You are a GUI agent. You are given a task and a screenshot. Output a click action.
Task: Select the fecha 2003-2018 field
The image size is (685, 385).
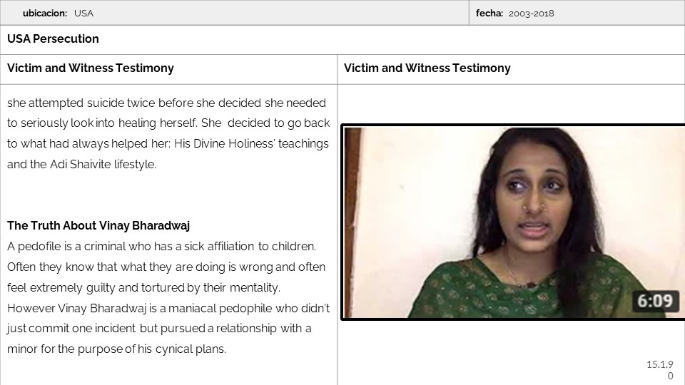click(x=577, y=13)
